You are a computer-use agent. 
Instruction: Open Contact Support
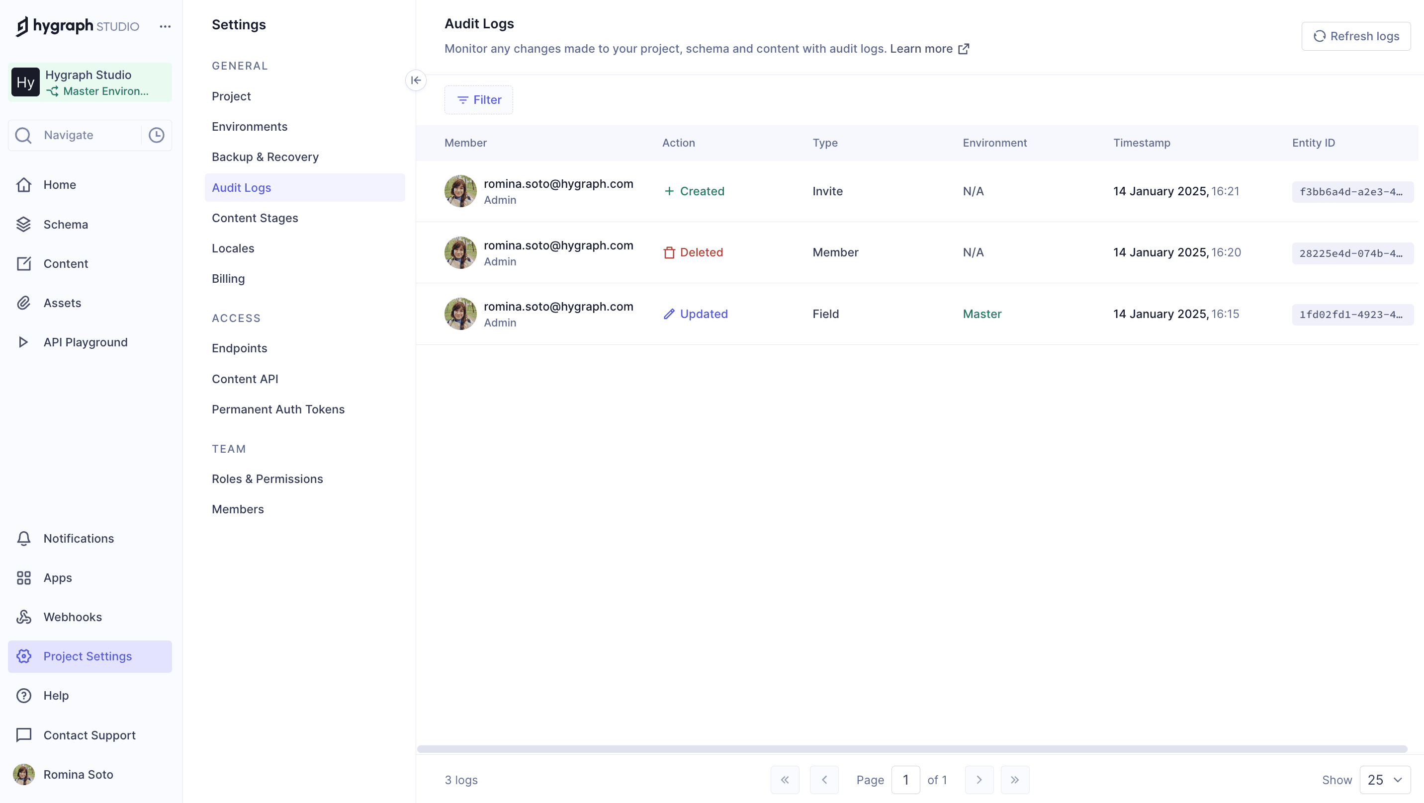pyautogui.click(x=89, y=735)
